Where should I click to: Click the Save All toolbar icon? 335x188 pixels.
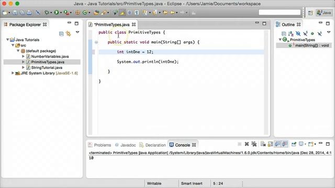(22, 13)
